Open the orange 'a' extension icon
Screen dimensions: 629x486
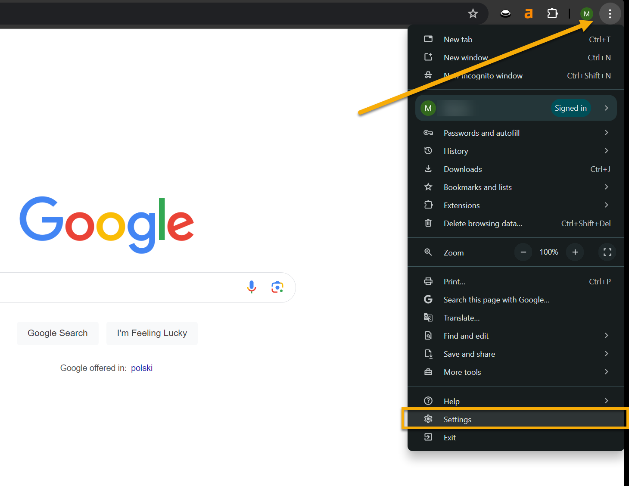(x=529, y=14)
